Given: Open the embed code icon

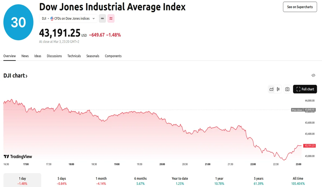Looking at the screenshot, I should 313,75.
